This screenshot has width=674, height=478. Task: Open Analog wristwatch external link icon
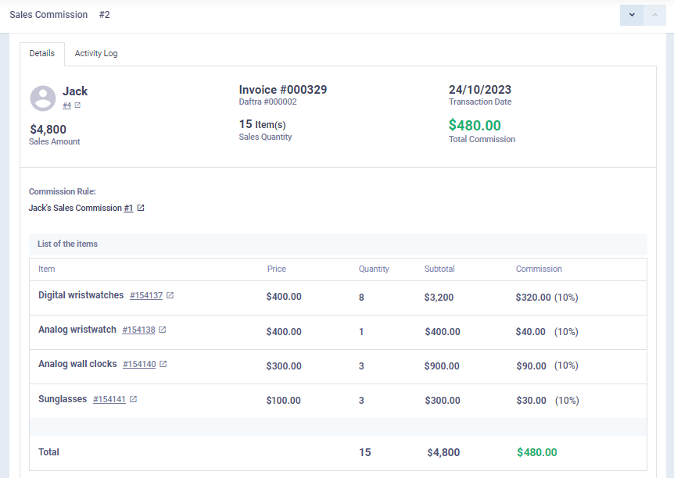point(162,330)
